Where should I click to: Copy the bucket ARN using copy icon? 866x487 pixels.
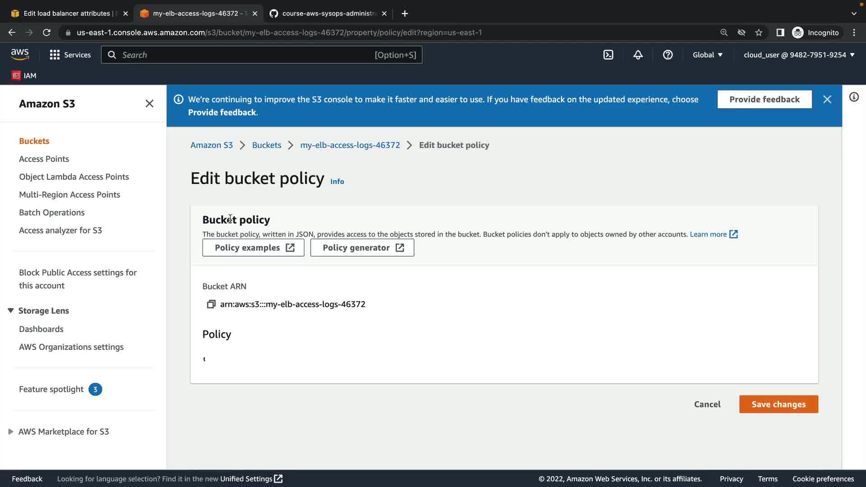211,304
